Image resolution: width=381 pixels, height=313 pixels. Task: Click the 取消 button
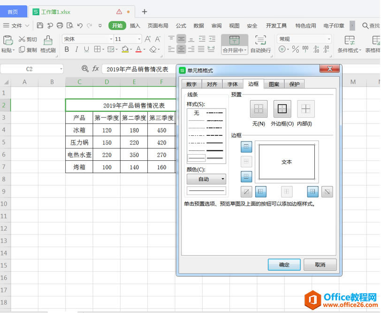(x=320, y=265)
